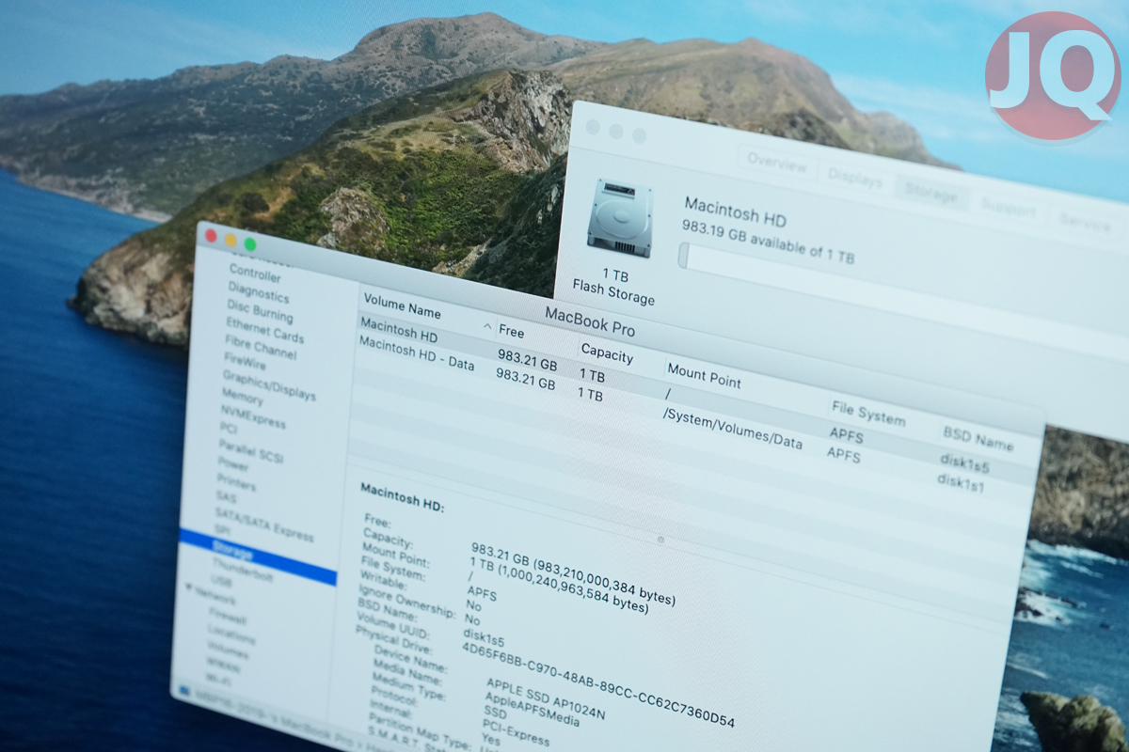Click the MacBook Pro window title
Viewport: 1129px width, 752px height.
point(589,322)
